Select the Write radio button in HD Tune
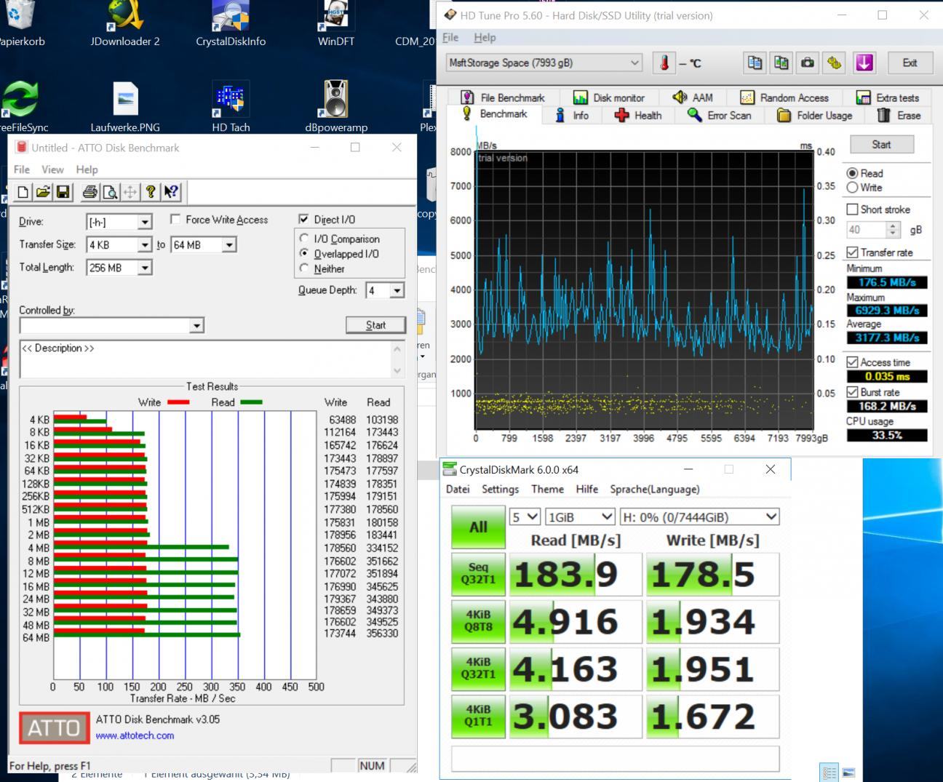The image size is (943, 782). coord(852,187)
